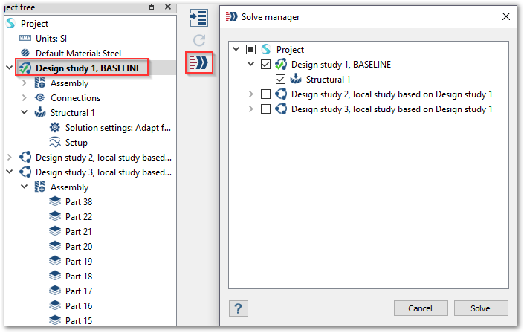
Task: Click the grayed refresh arrow icon
Action: pos(198,40)
